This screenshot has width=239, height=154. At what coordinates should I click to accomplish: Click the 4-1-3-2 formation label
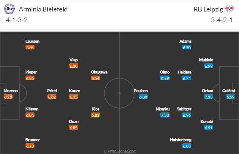click(17, 20)
